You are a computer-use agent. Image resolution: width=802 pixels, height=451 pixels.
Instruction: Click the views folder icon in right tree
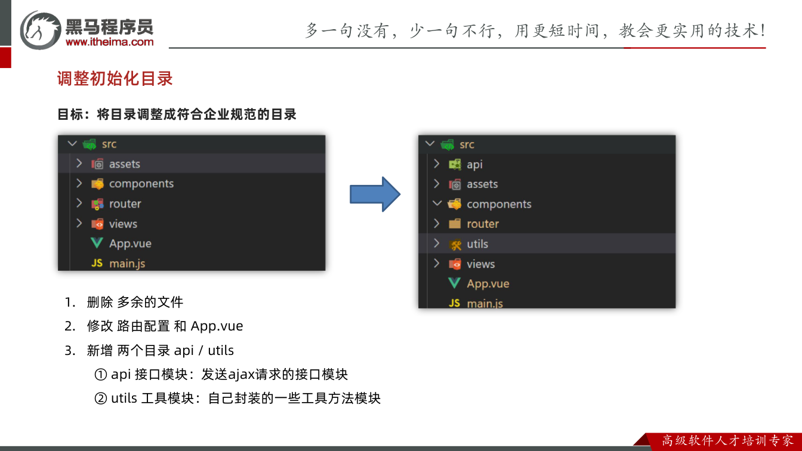455,264
